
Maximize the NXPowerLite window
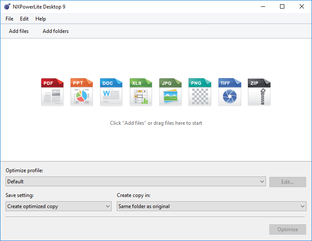282,6
